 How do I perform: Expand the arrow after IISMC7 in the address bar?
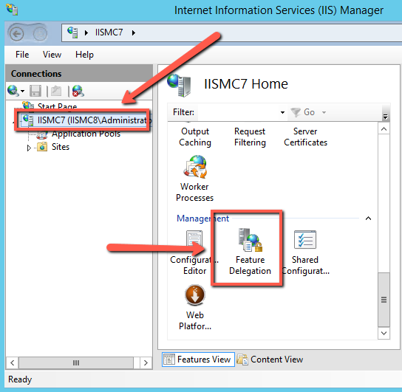[134, 32]
